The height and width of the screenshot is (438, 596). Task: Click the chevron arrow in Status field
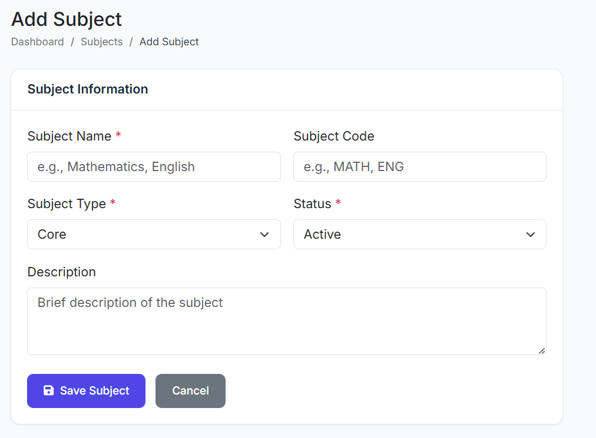pyautogui.click(x=530, y=235)
